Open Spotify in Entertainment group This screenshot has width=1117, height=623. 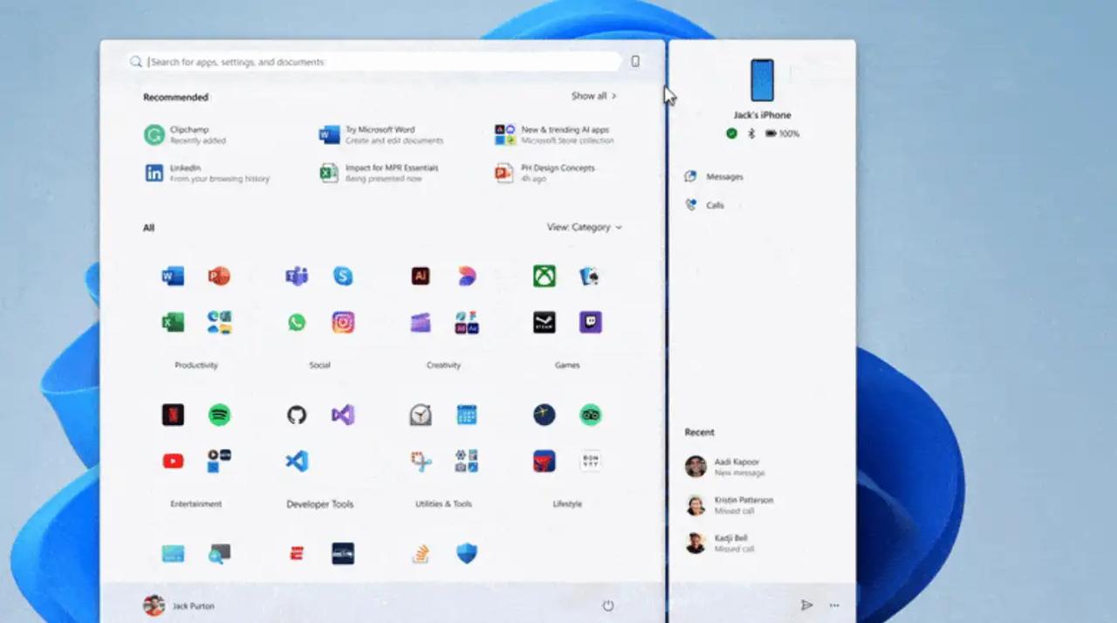click(219, 415)
